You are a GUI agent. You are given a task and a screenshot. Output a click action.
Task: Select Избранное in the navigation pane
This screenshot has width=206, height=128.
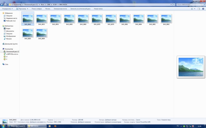click(9, 13)
